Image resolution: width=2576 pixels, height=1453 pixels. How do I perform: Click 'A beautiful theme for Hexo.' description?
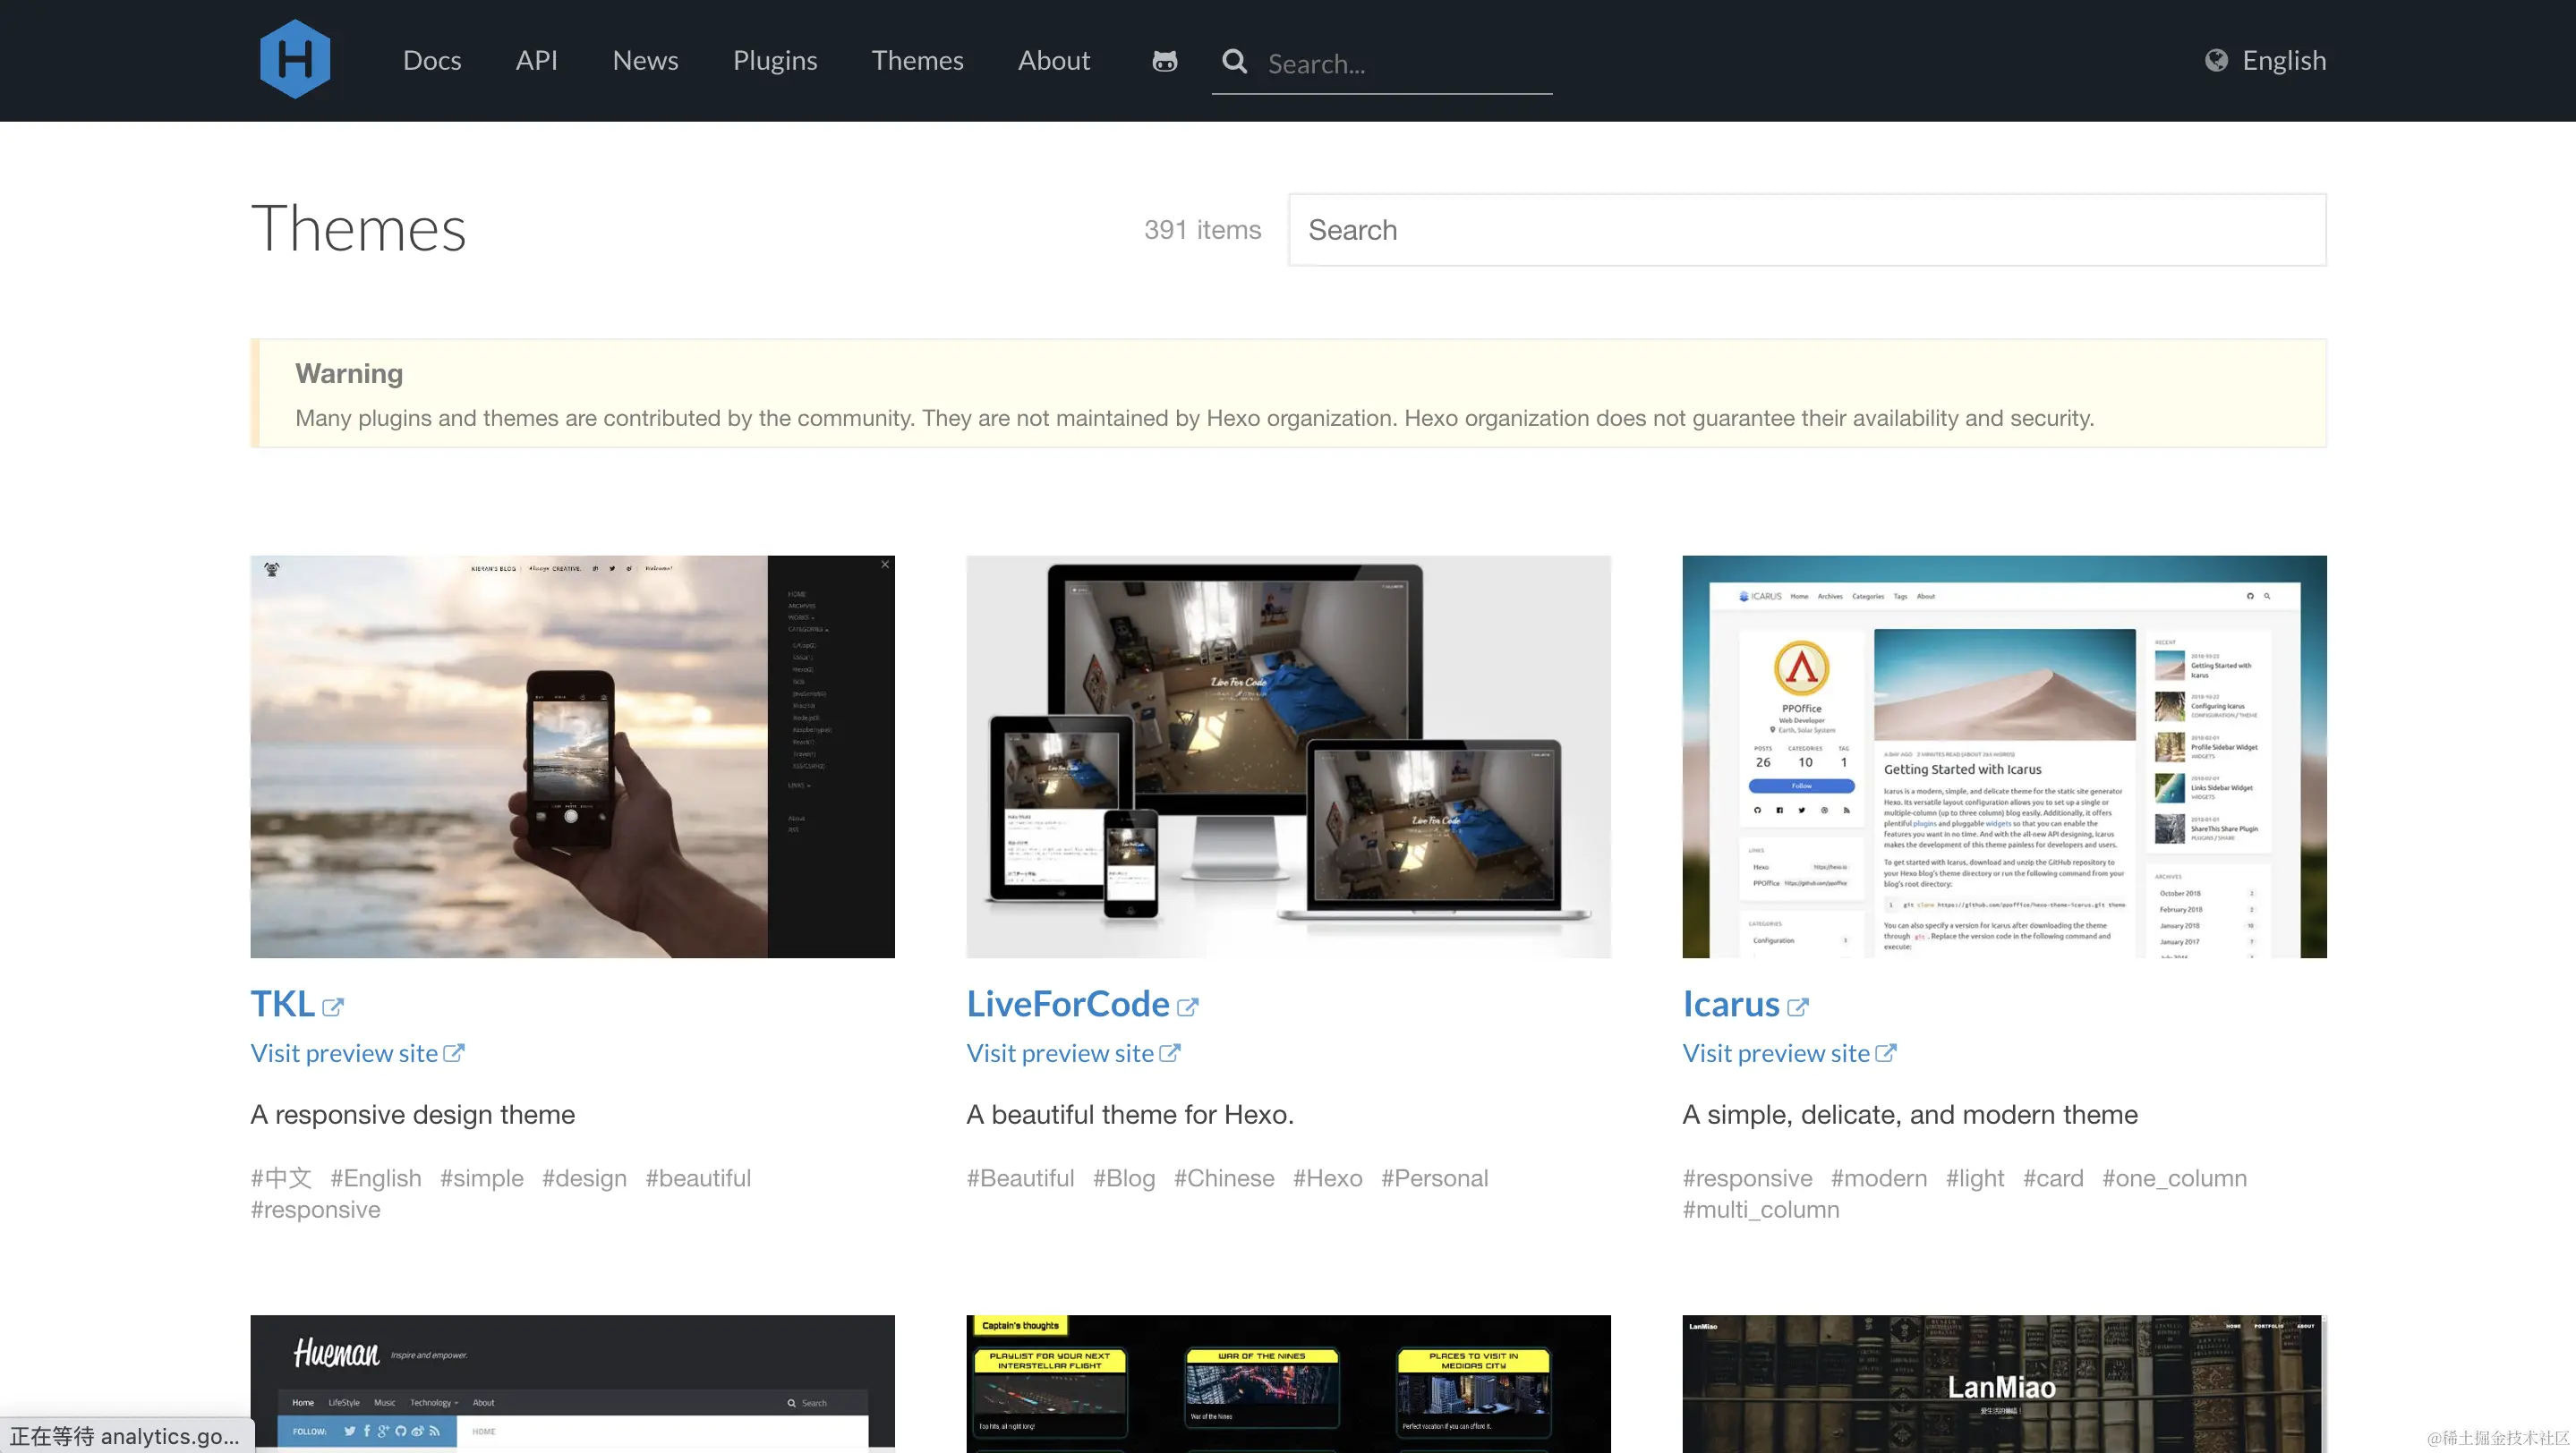click(1130, 1115)
